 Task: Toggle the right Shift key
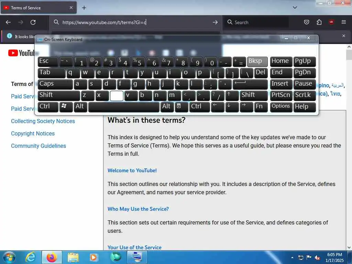coord(254,96)
